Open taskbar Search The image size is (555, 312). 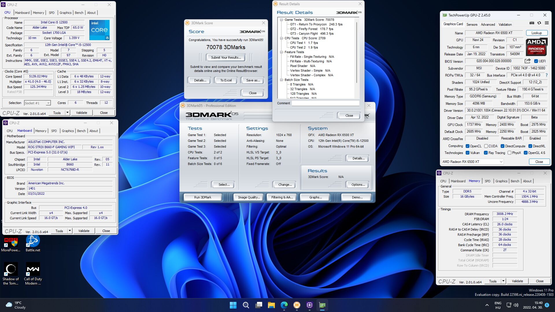(x=246, y=305)
